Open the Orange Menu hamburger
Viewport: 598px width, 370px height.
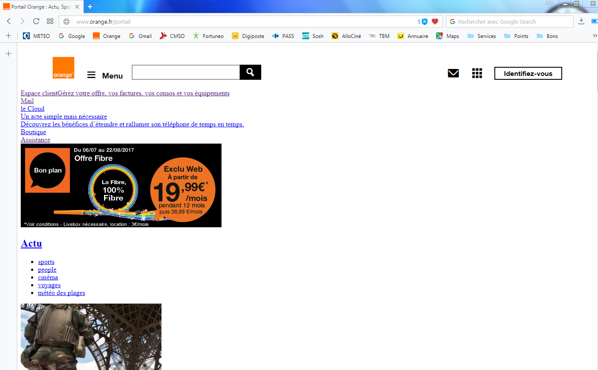point(105,75)
